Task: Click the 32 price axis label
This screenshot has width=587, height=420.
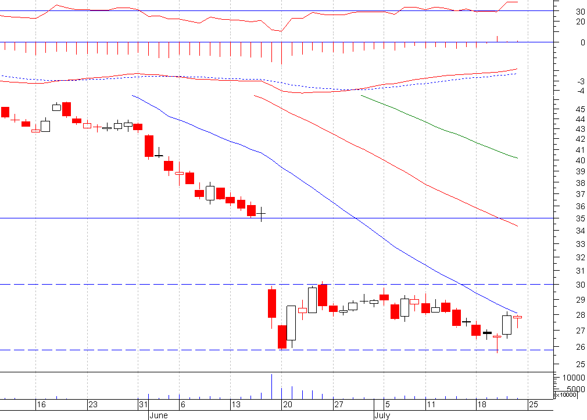Action: [x=580, y=257]
